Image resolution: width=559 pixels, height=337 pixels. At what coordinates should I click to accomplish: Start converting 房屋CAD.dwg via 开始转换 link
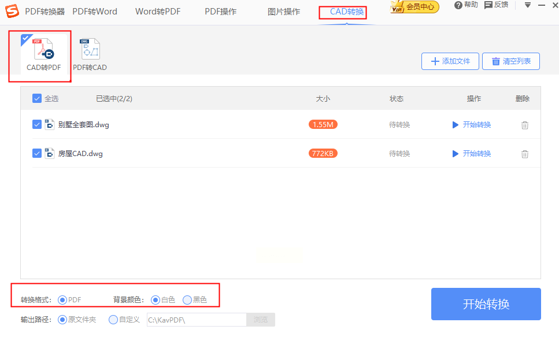coord(472,153)
